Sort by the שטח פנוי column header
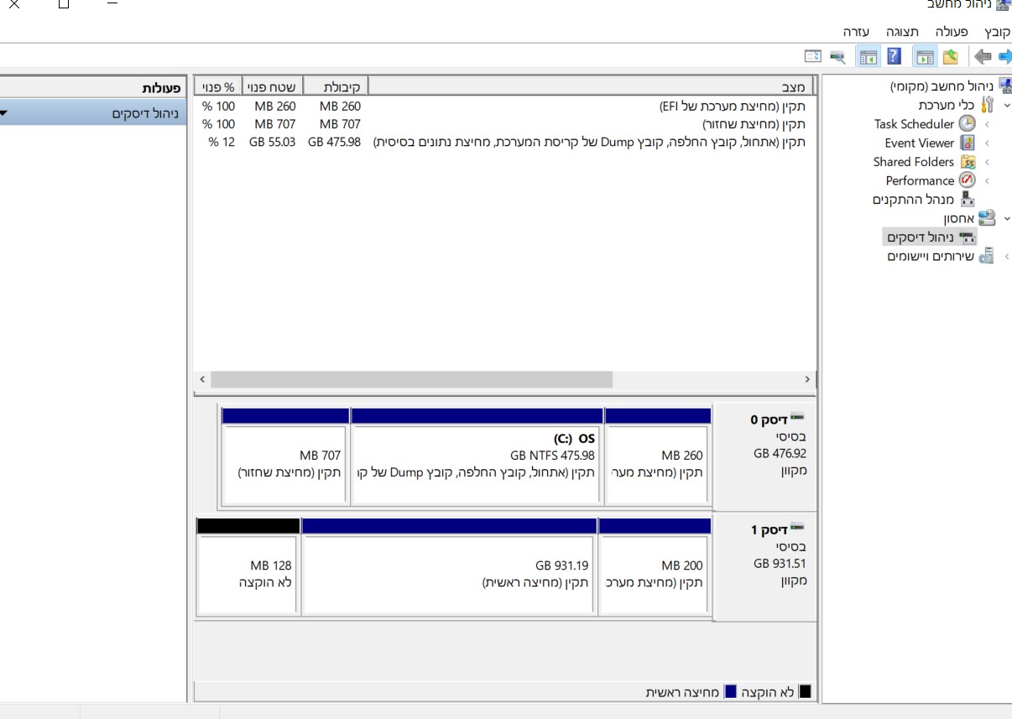The width and height of the screenshot is (1012, 719). click(x=272, y=86)
